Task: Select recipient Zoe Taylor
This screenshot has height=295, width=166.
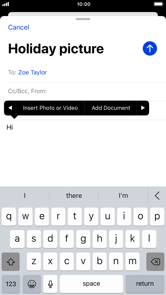Action: pyautogui.click(x=32, y=72)
